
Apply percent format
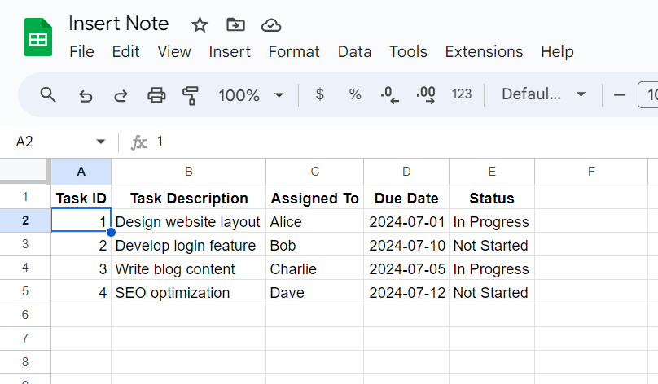[355, 94]
